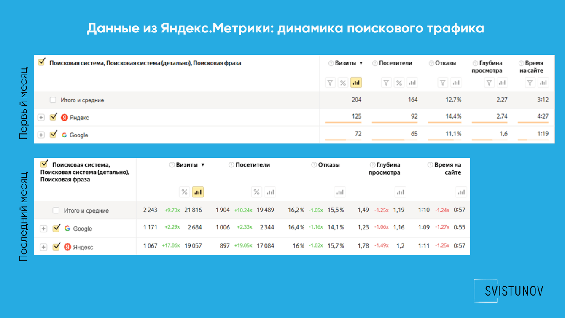This screenshot has height=318, width=565.
Task: Click the Визиты sort arrow in first-month table
Action: click(x=361, y=63)
